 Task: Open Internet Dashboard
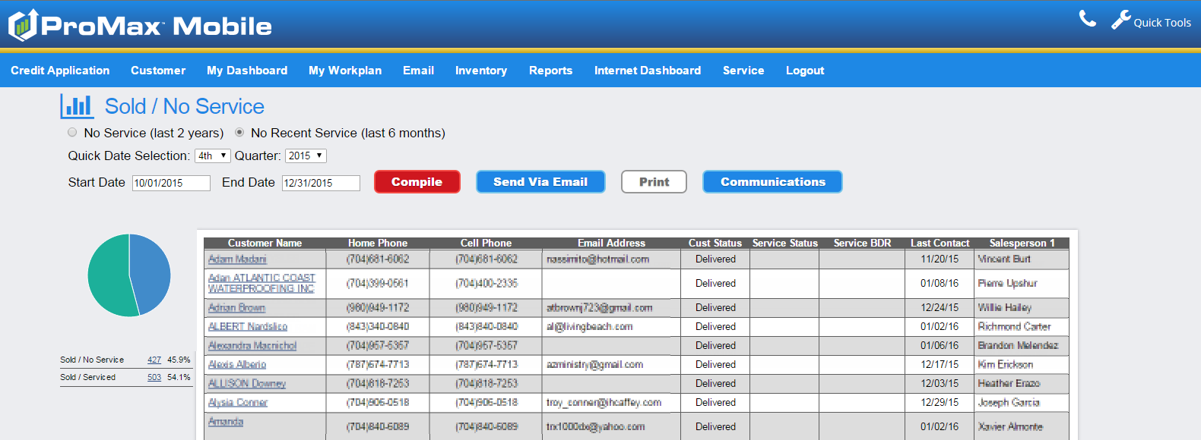pyautogui.click(x=648, y=71)
